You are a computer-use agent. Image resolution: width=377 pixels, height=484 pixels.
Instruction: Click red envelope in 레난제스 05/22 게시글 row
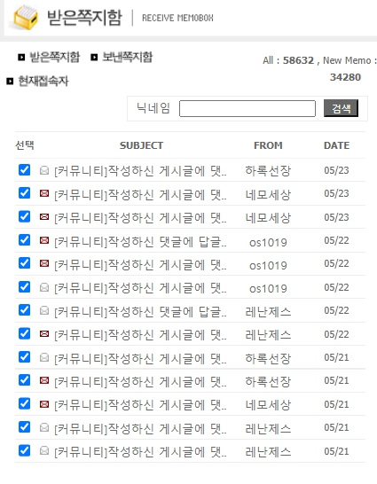(x=44, y=334)
